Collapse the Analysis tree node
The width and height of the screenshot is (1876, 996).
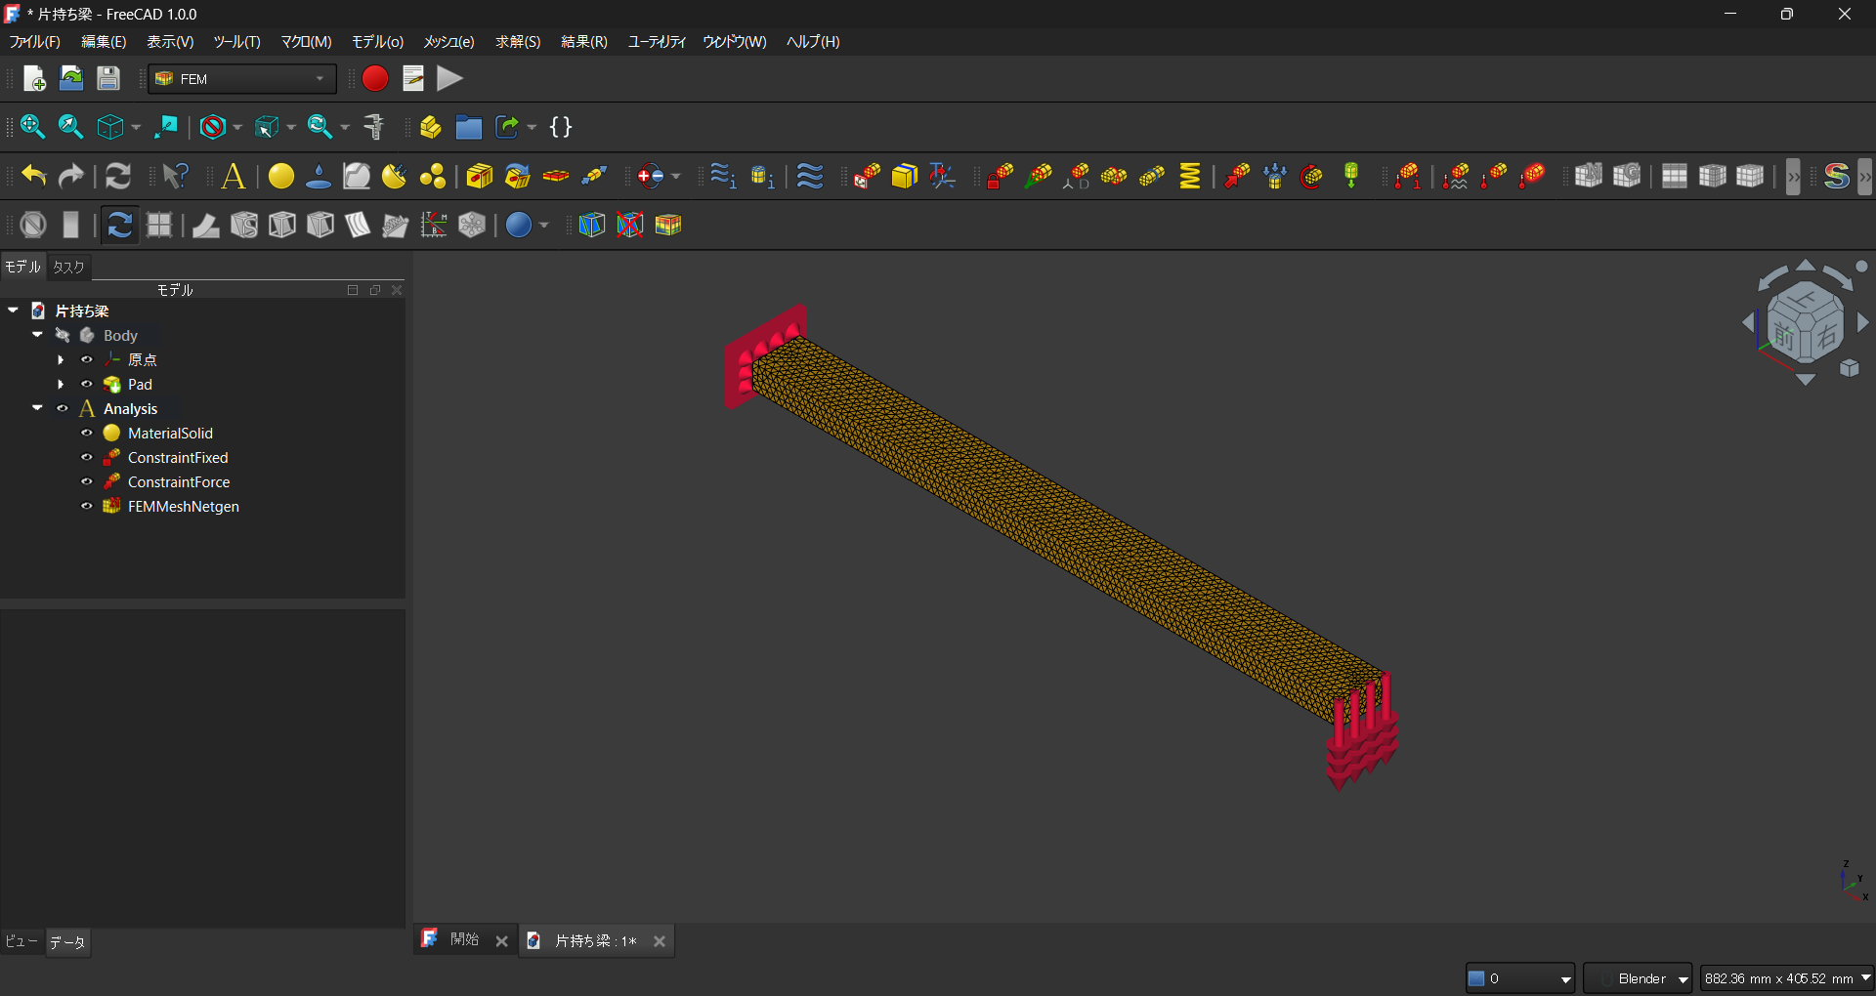(x=37, y=408)
